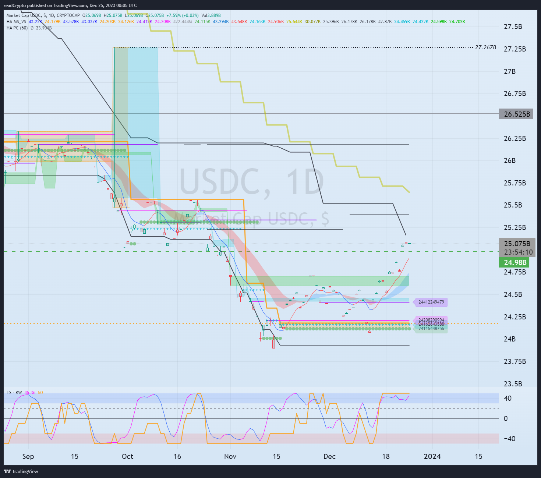Click the 23.5B tick on price axis
541x478 pixels.
click(513, 384)
